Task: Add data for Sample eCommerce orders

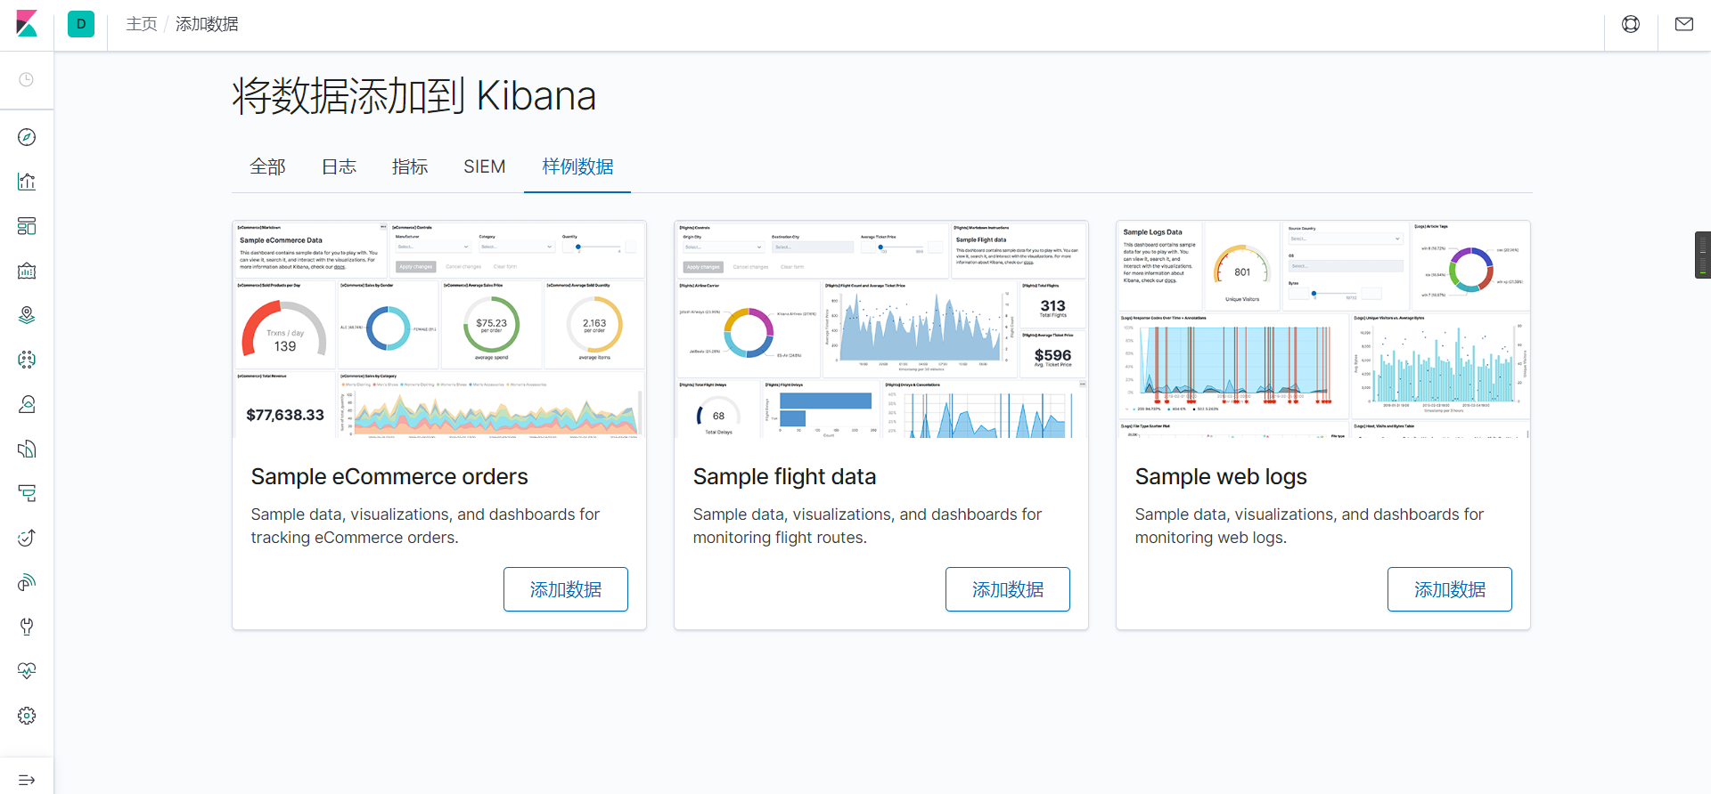Action: coord(566,589)
